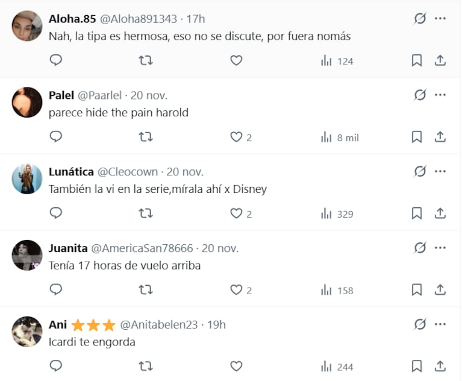Reply to Ani's Icardi te engorda tweet
The height and width of the screenshot is (381, 462).
[x=56, y=366]
